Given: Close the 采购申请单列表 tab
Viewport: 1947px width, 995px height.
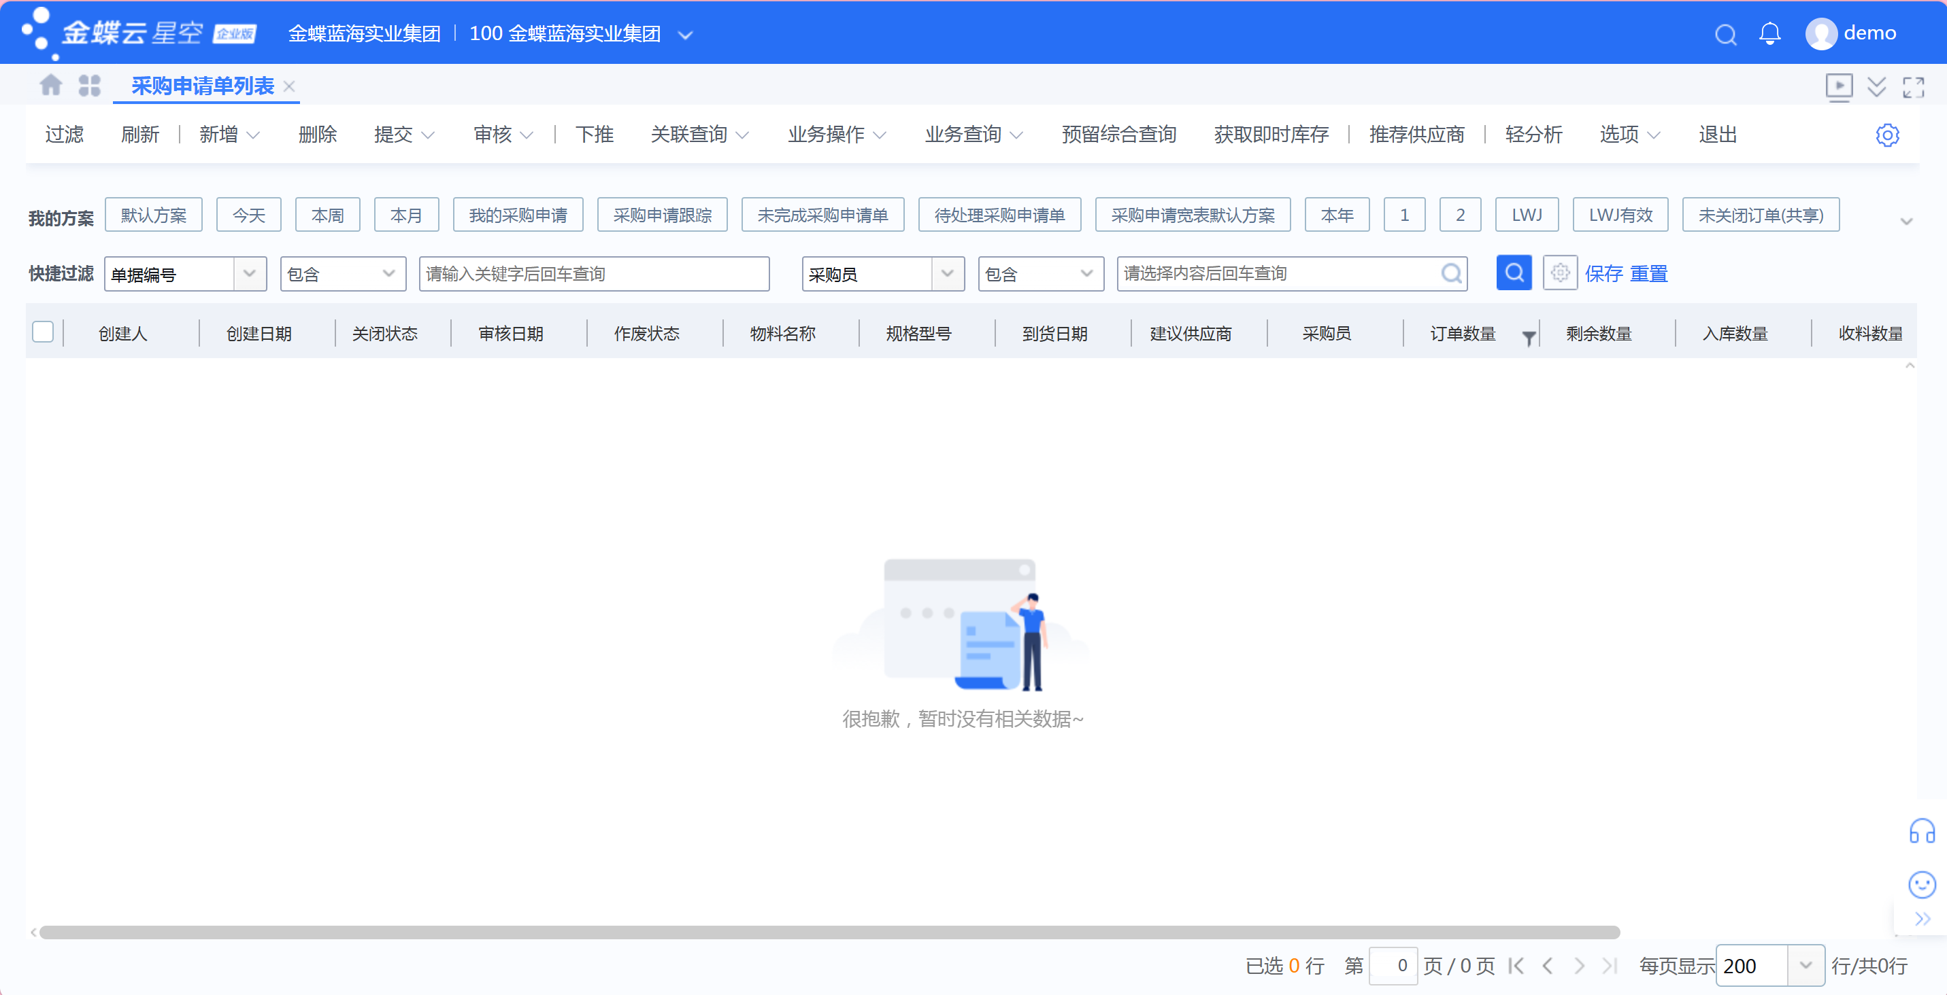Looking at the screenshot, I should click(288, 86).
